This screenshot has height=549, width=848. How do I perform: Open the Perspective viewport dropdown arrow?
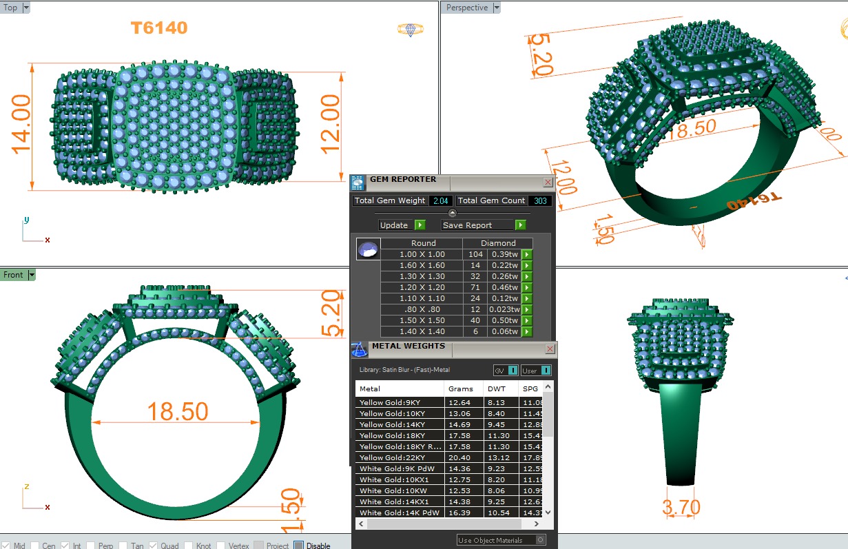[x=496, y=8]
